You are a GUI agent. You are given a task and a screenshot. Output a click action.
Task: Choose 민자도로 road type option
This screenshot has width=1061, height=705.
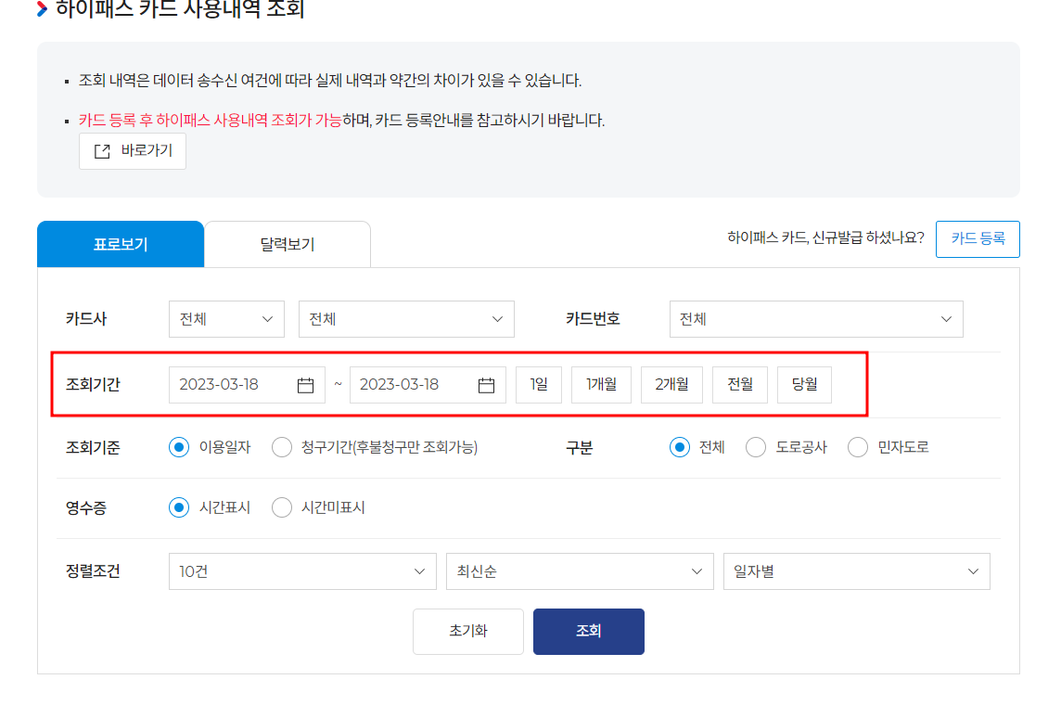[858, 447]
